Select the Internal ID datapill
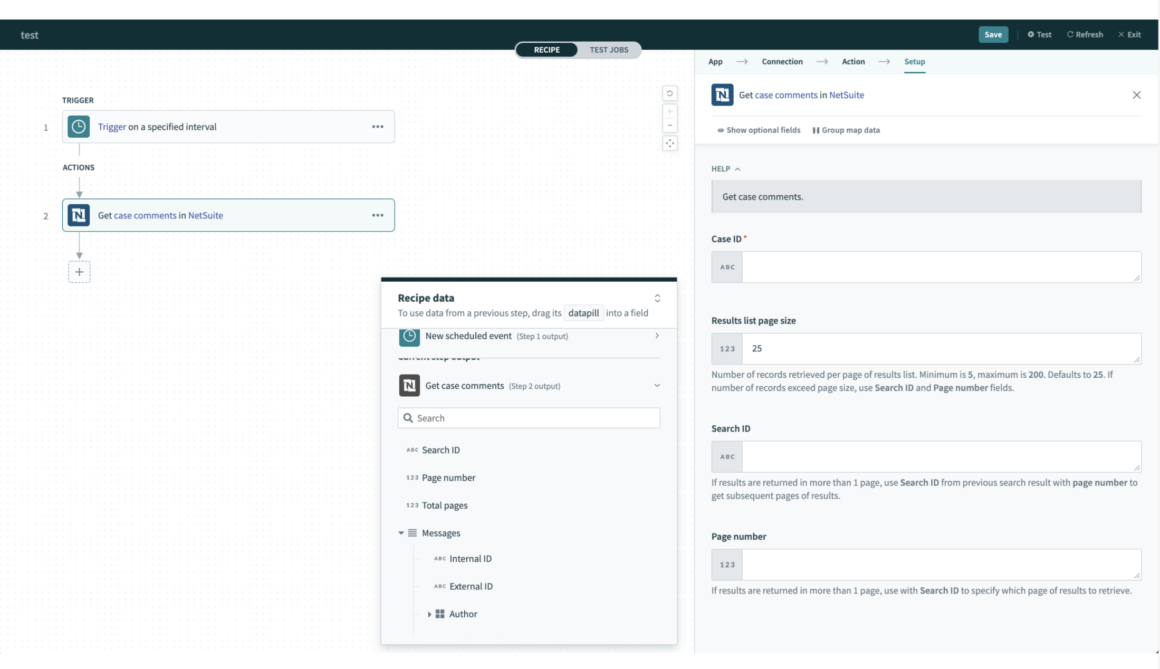 point(471,559)
